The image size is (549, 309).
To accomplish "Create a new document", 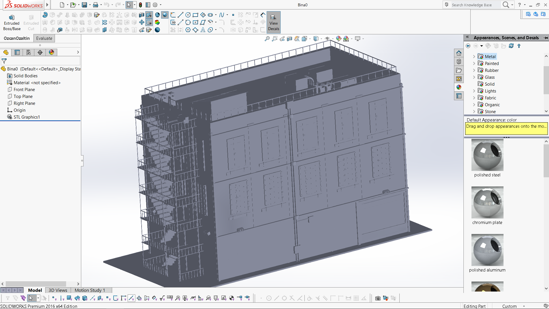I will 62,5.
